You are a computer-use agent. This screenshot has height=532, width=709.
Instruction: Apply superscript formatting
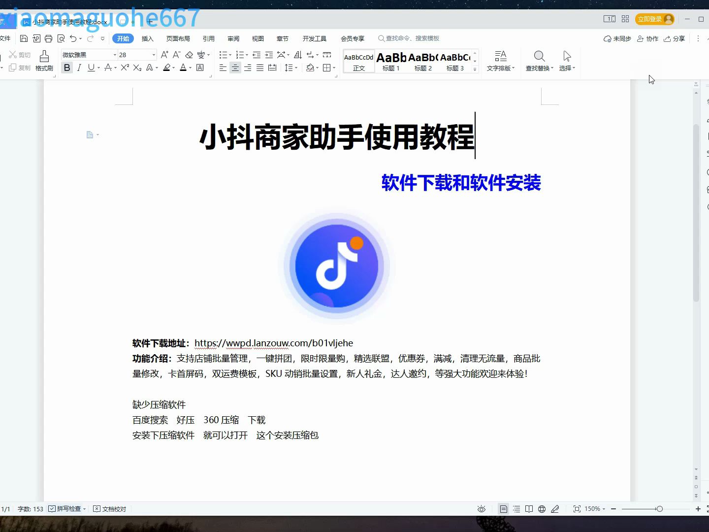click(x=124, y=68)
